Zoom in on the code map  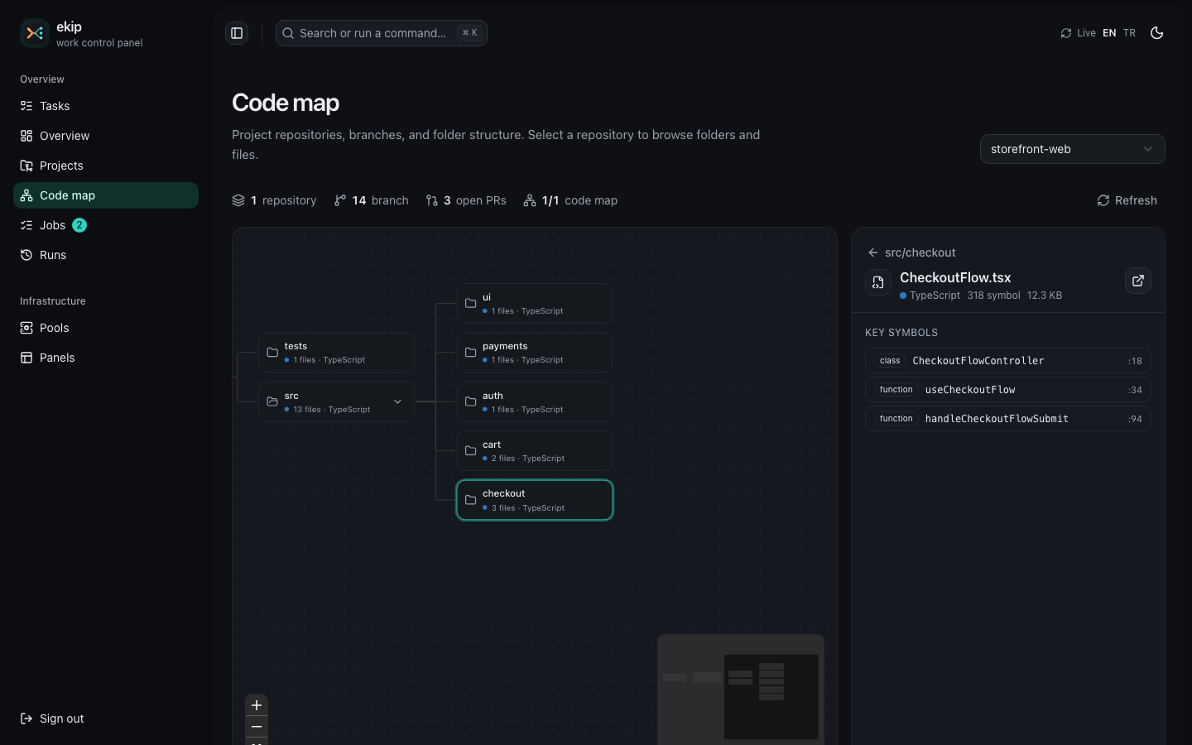point(257,705)
